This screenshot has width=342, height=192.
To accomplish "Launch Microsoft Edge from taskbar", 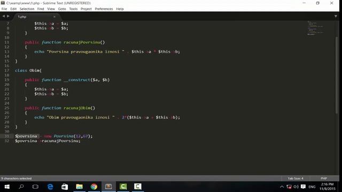I will pyautogui.click(x=50, y=187).
